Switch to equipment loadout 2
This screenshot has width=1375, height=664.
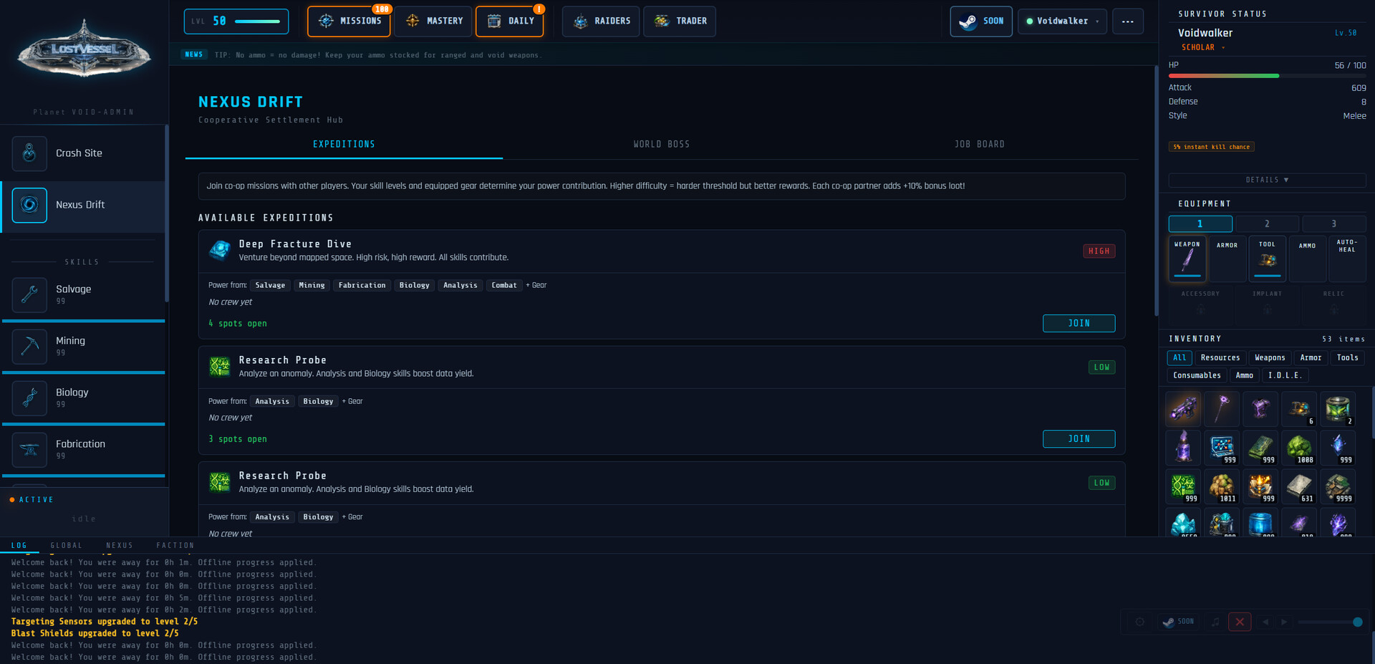1266,224
